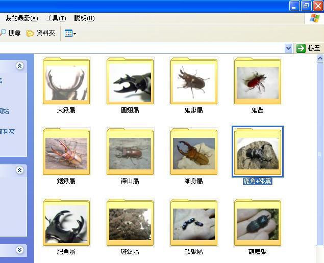Click the 圓翅屬 folder name label
Image resolution: width=324 pixels, height=263 pixels.
point(130,110)
